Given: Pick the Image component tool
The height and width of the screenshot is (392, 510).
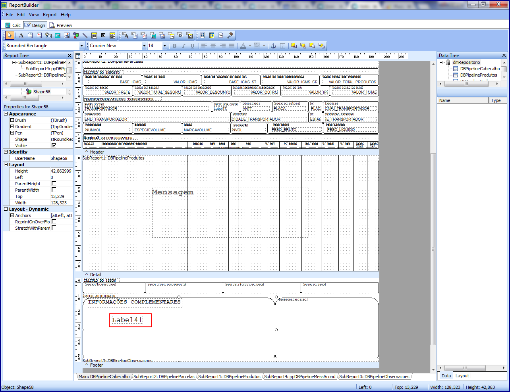Looking at the screenshot, I should (67, 35).
